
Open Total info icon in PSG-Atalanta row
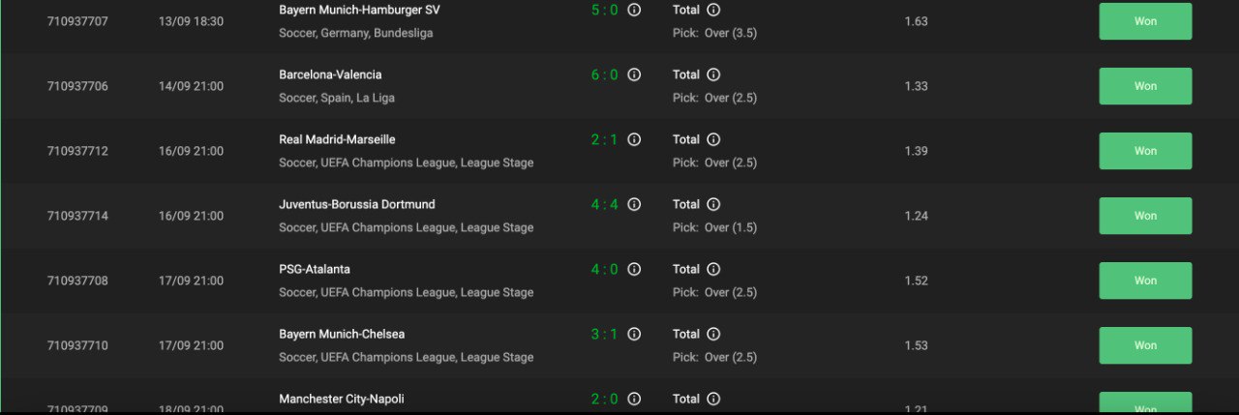tap(713, 269)
